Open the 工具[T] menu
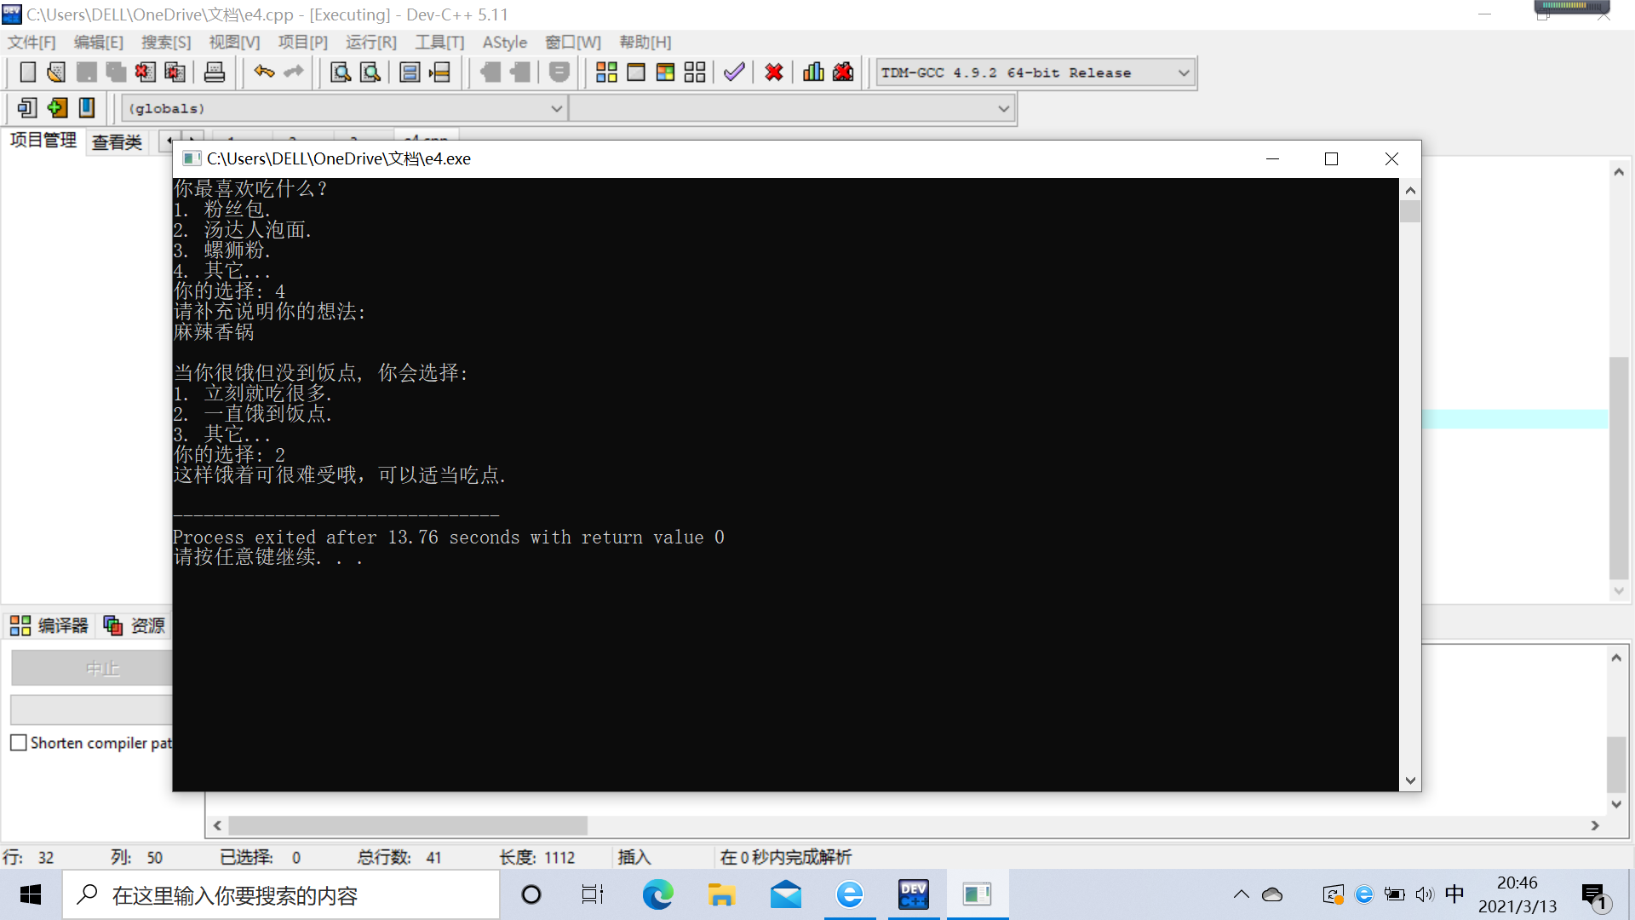The height and width of the screenshot is (920, 1635). (439, 43)
